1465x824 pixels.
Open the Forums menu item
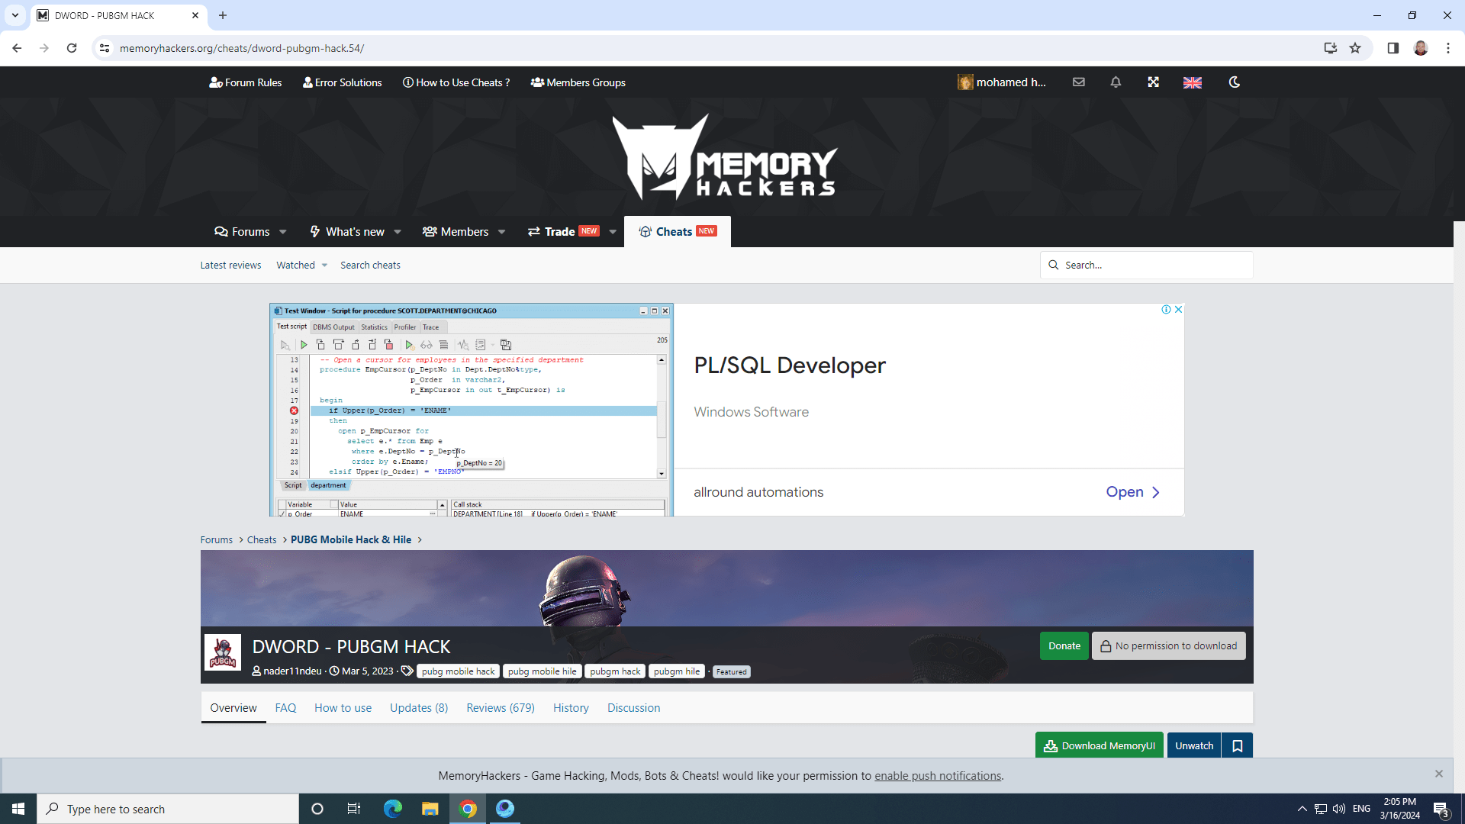coord(242,232)
